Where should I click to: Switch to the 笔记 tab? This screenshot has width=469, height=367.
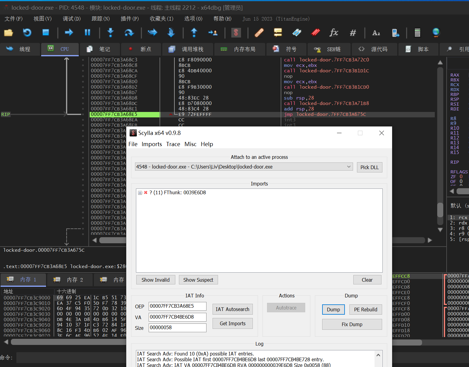coord(100,49)
